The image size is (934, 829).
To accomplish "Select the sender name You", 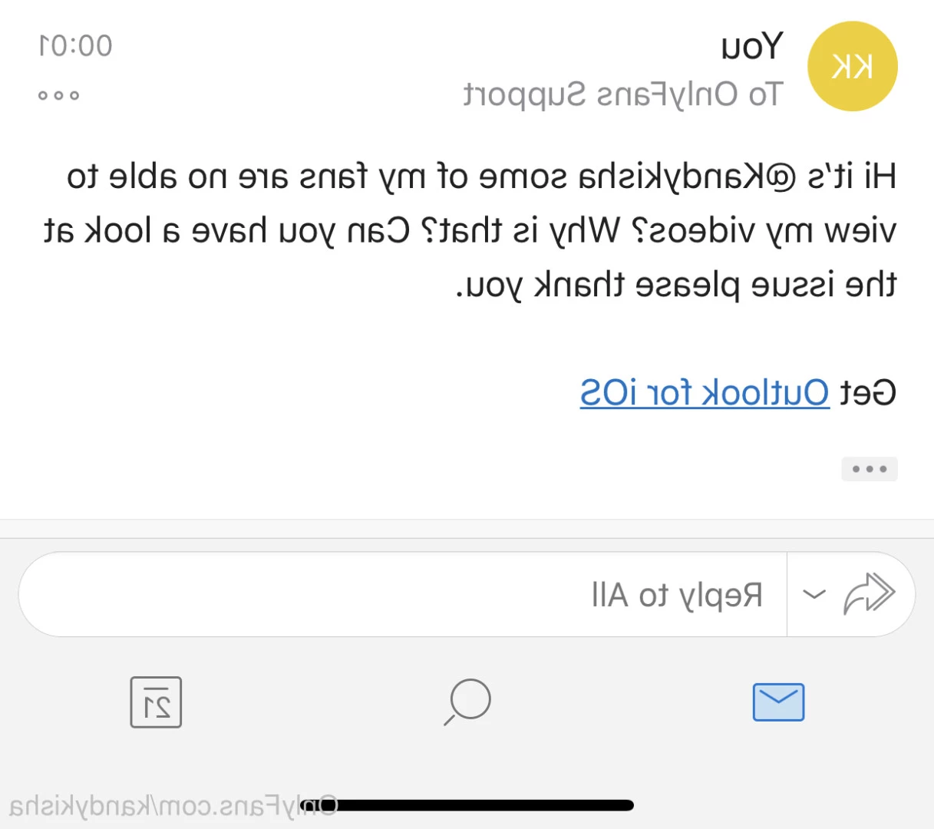I will (752, 47).
